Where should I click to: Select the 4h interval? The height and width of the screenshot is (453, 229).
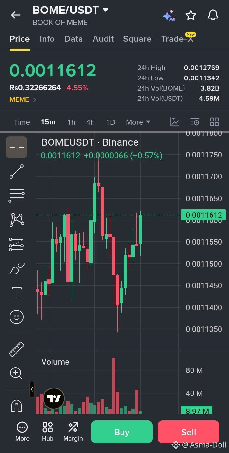[x=90, y=122]
